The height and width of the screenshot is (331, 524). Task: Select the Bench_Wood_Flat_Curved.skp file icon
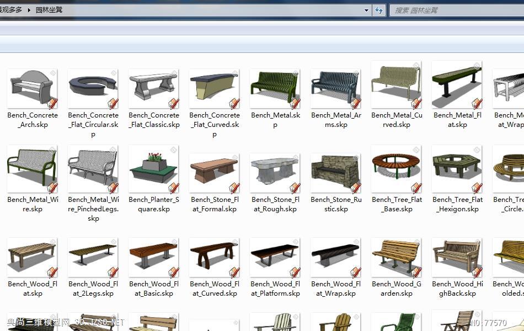[214, 258]
